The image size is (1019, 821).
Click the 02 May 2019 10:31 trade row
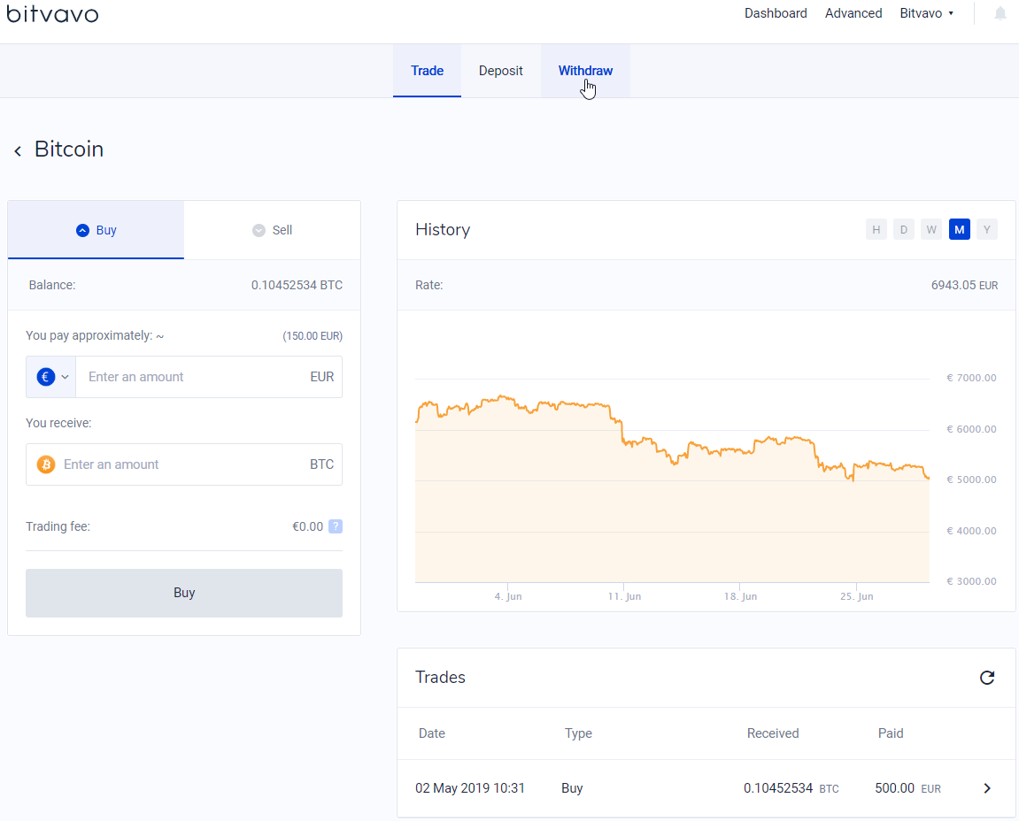tap(706, 788)
